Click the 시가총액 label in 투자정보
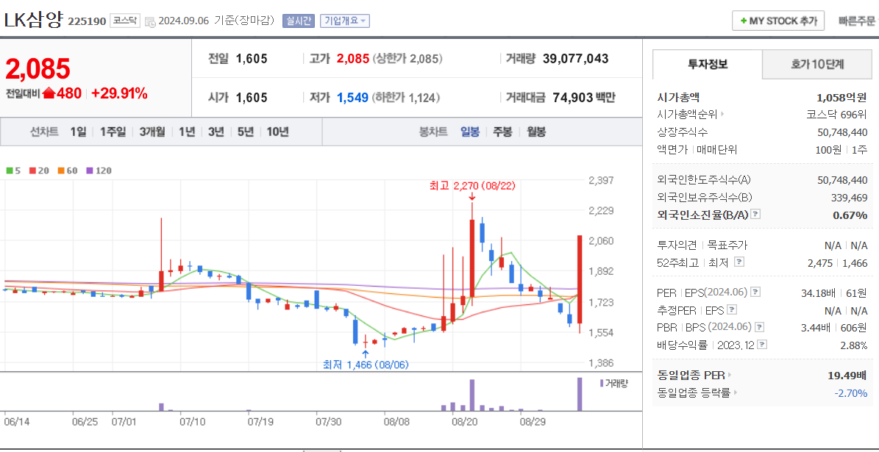 (678, 97)
